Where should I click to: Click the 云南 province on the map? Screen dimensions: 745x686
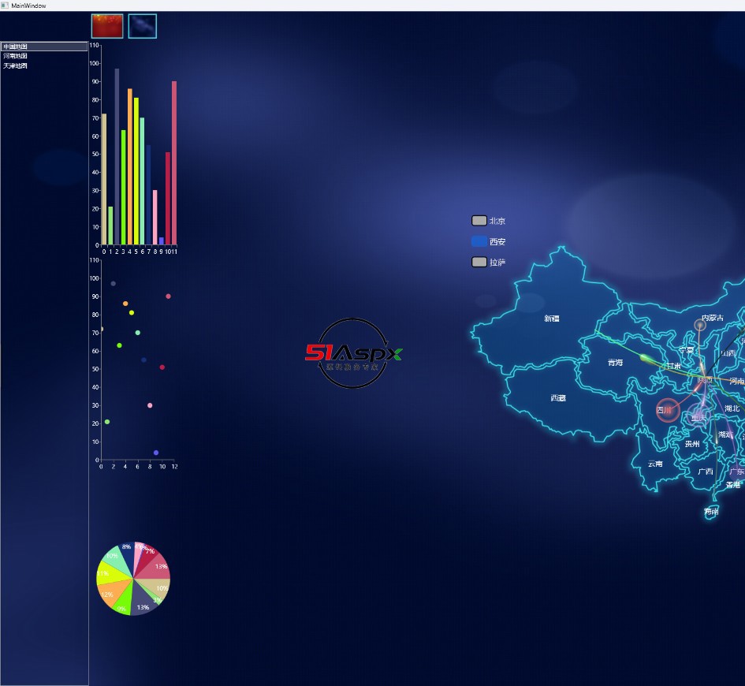[655, 464]
